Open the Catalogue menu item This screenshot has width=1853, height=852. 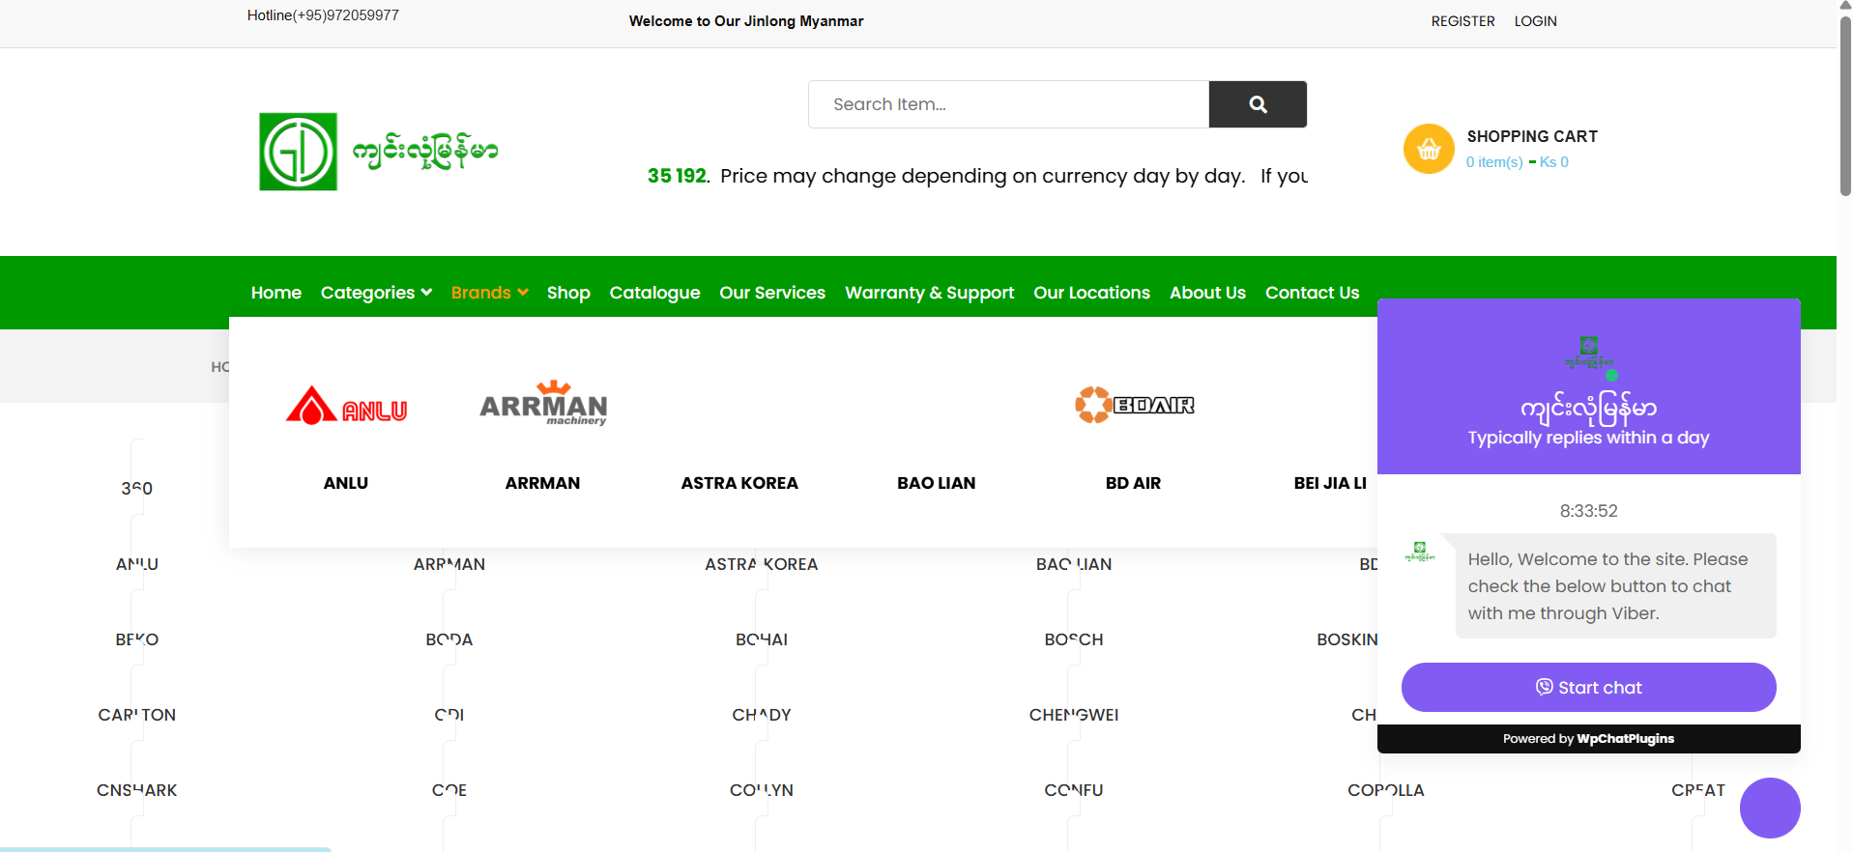(654, 293)
